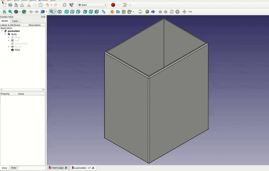Open the Macros dialog icon

pyautogui.click(x=125, y=5)
